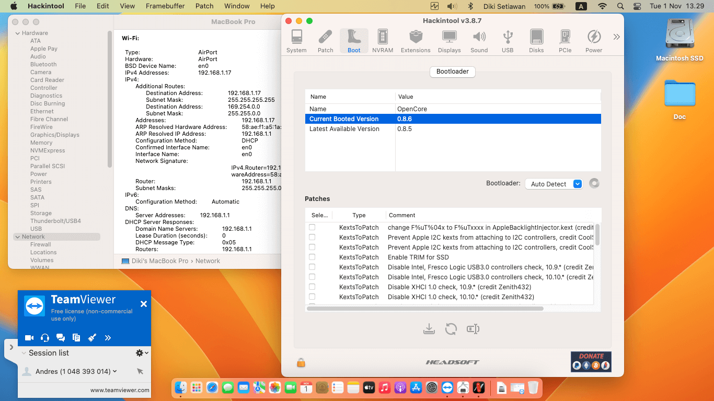This screenshot has width=714, height=401.
Task: Select the PCIe toolbar icon
Action: 565,39
